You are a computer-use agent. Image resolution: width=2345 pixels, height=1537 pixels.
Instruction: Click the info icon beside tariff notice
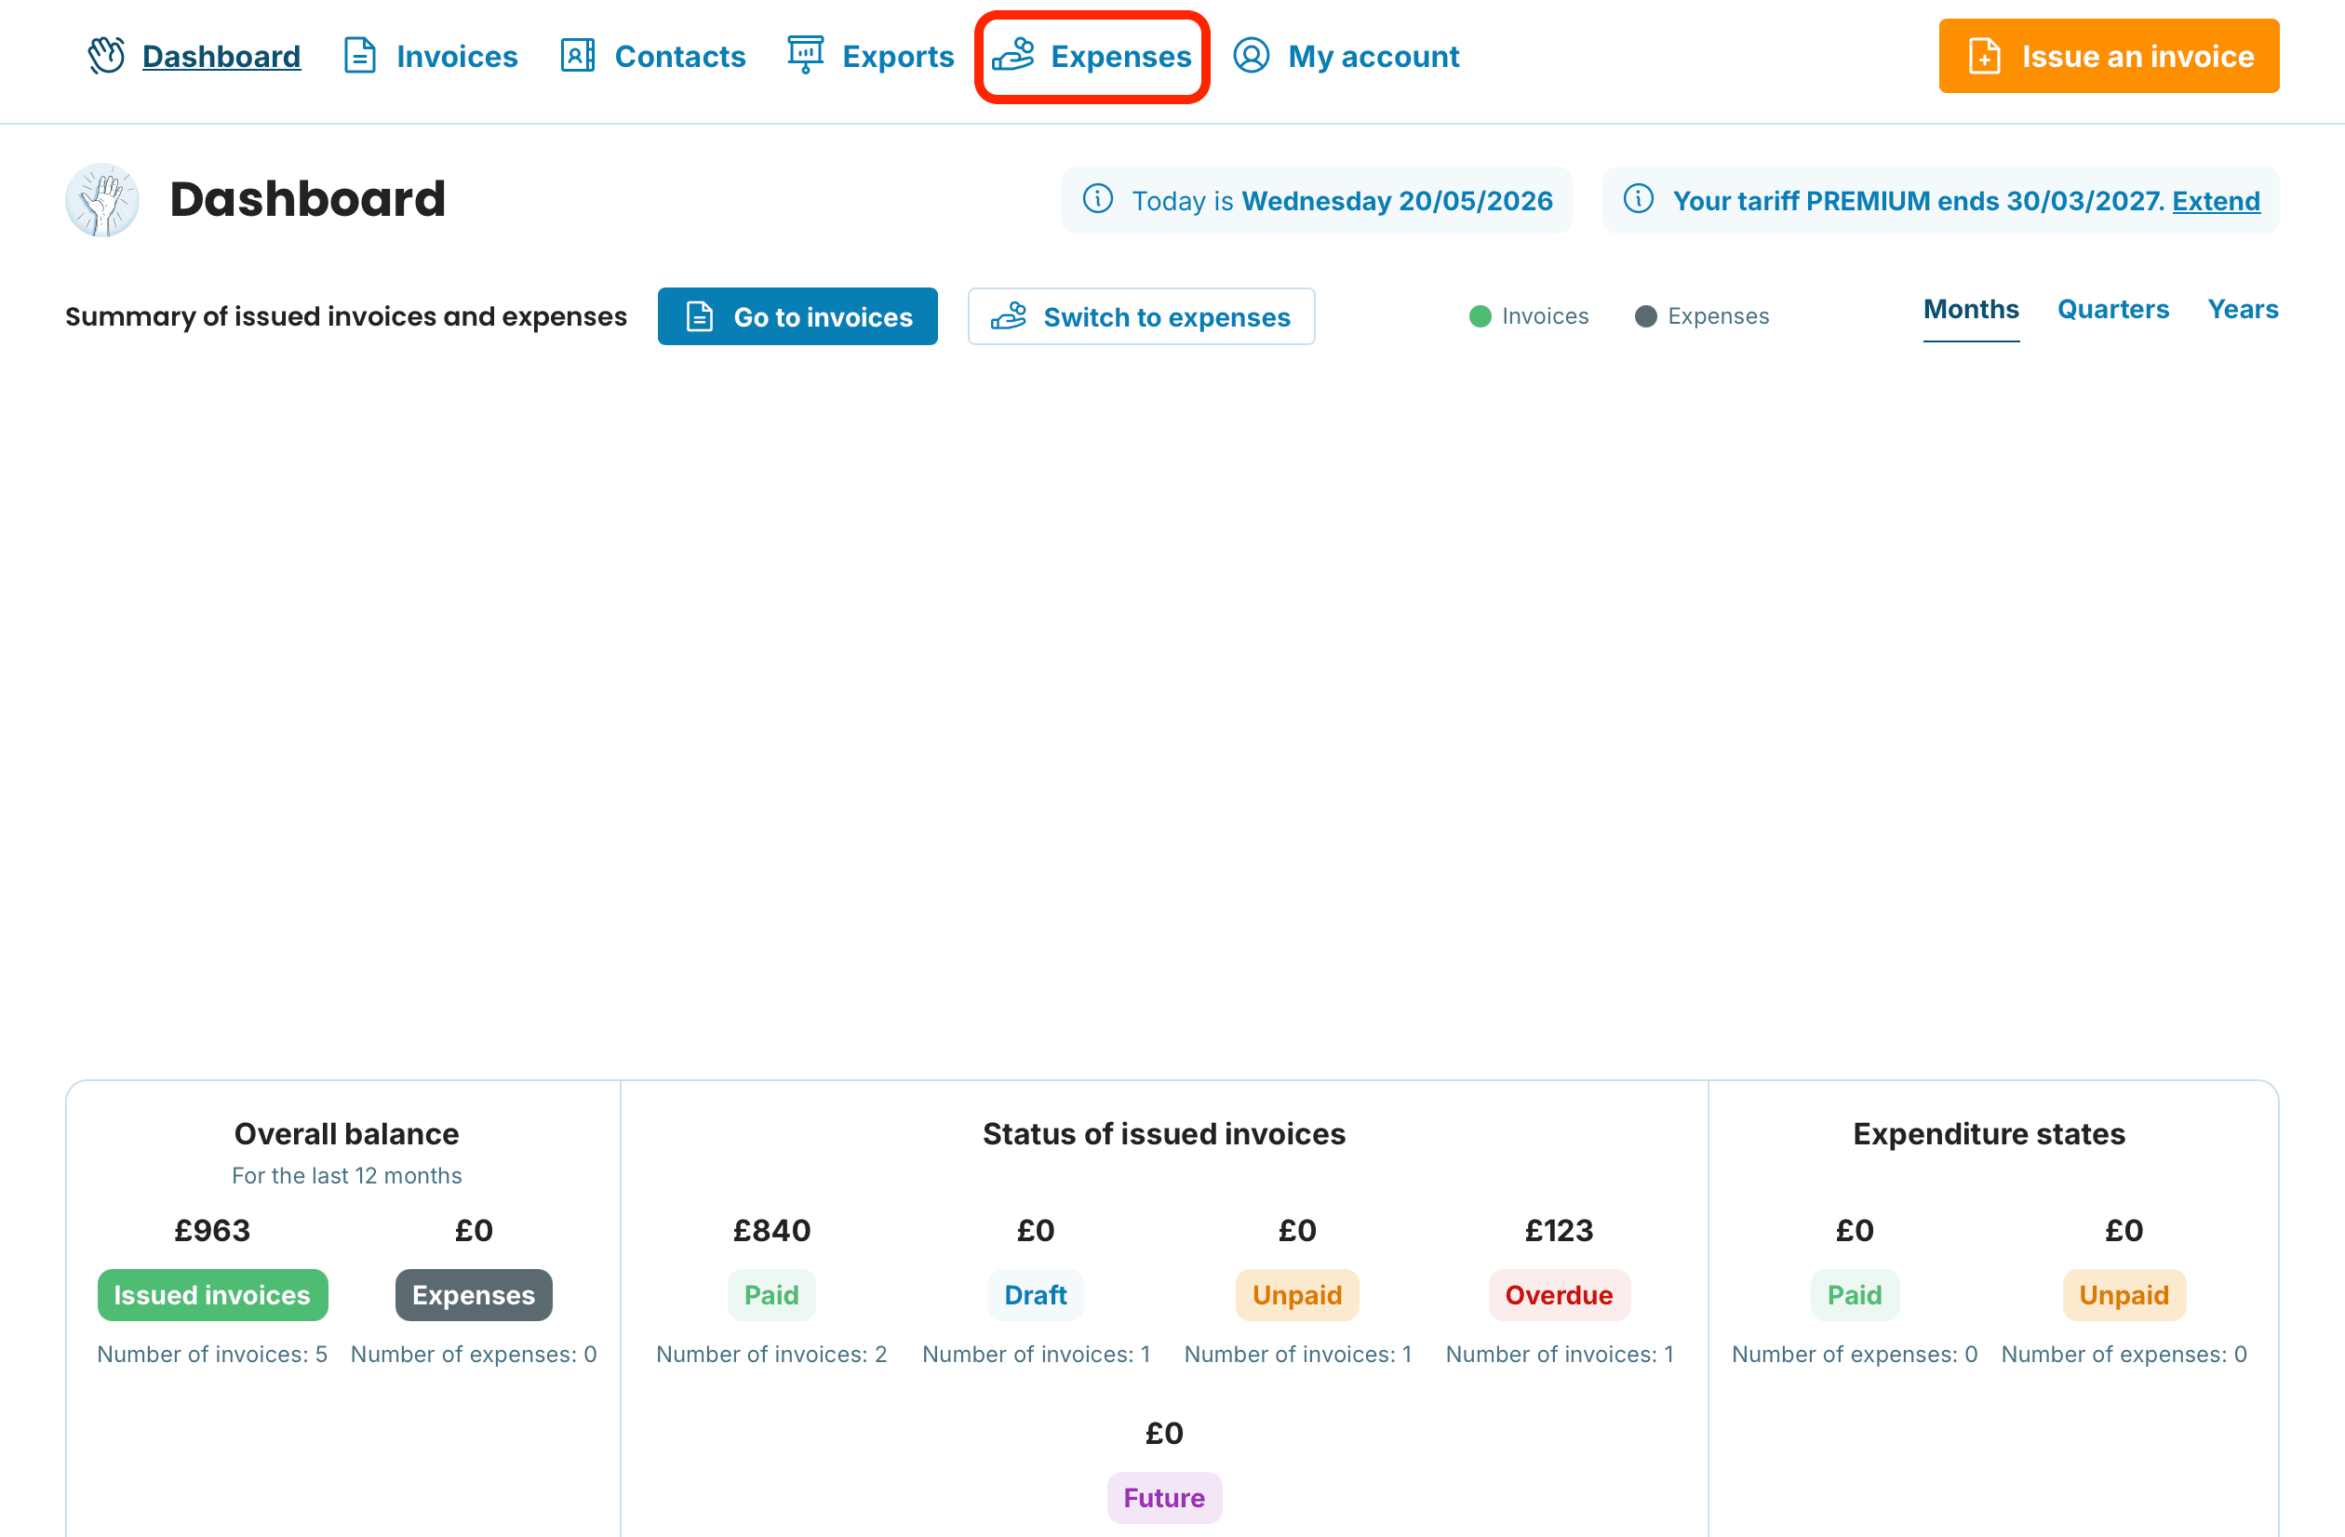pyautogui.click(x=1639, y=200)
